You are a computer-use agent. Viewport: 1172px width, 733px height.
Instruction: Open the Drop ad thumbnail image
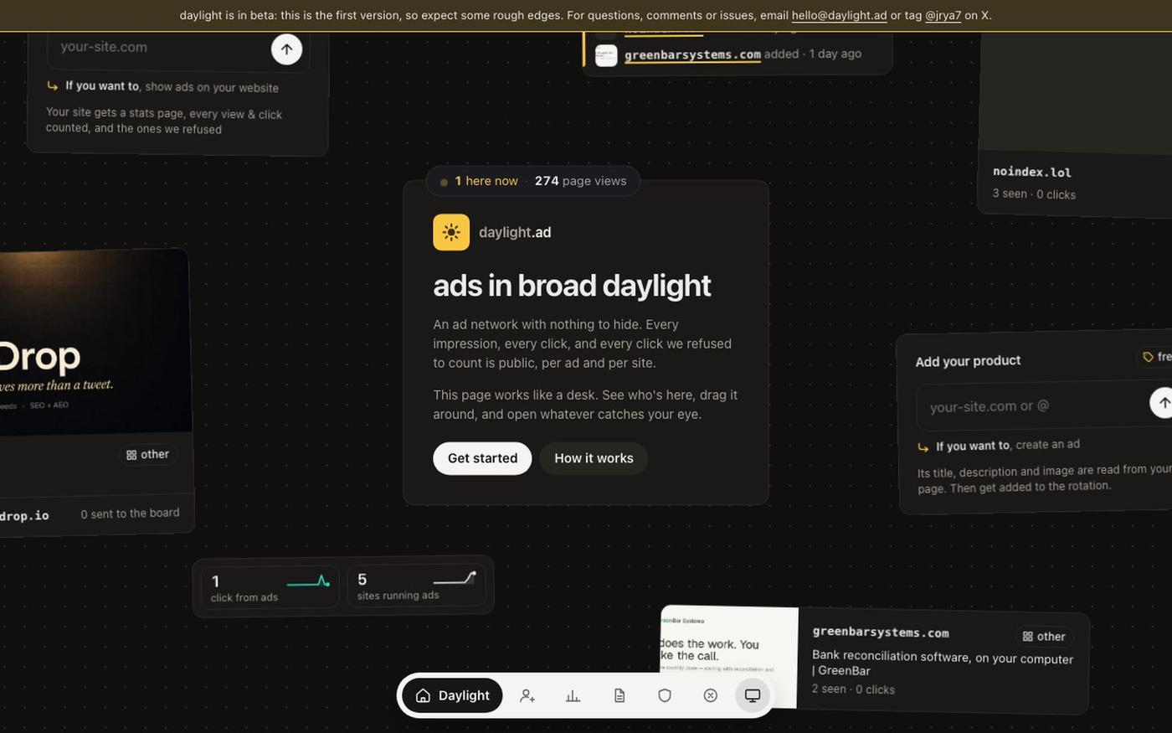pos(95,342)
